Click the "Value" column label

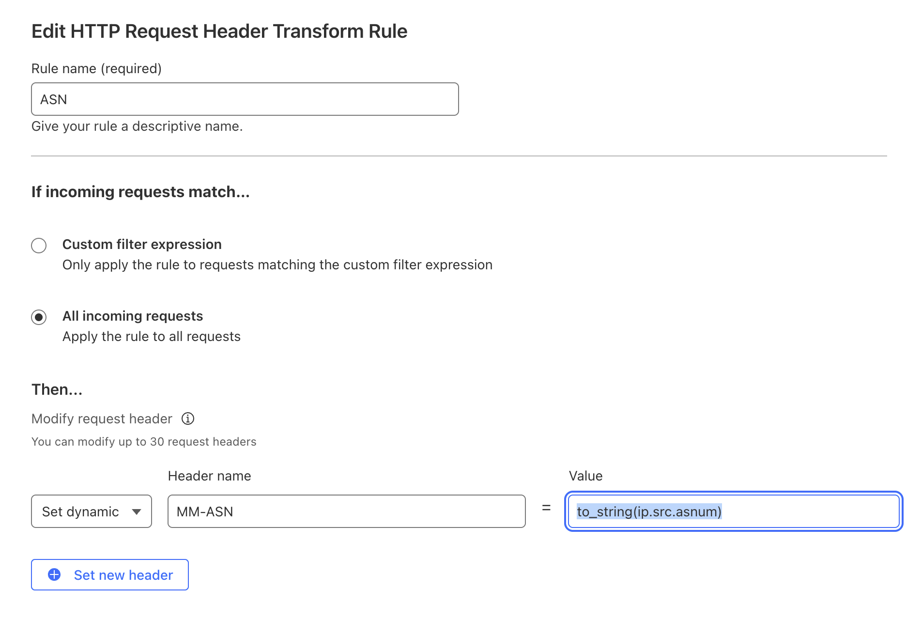click(586, 476)
